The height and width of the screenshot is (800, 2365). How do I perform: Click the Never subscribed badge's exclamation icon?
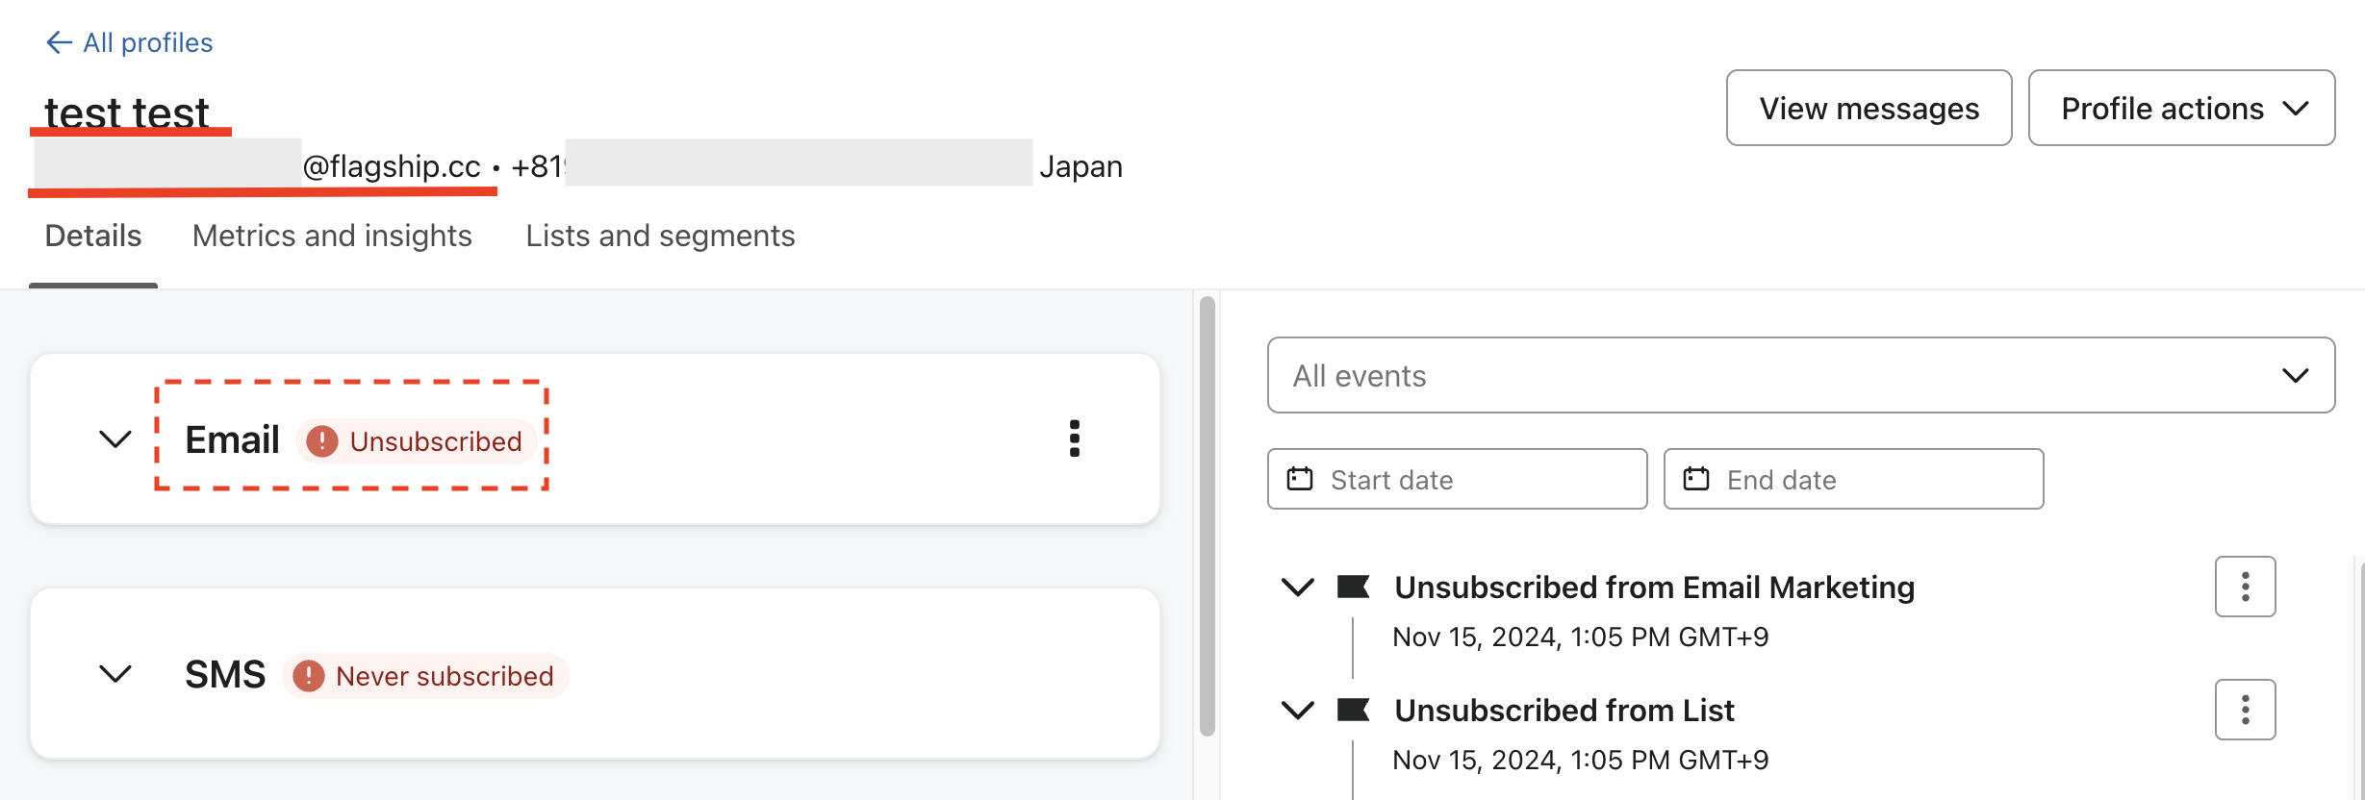click(x=308, y=676)
